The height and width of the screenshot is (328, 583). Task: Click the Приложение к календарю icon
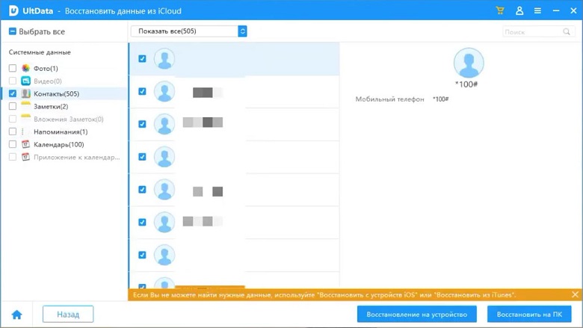pyautogui.click(x=25, y=157)
